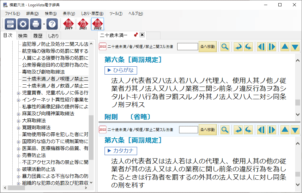Screen dimensions: 302x193
Task: Go to next article in upper pane
Action: (x=272, y=47)
